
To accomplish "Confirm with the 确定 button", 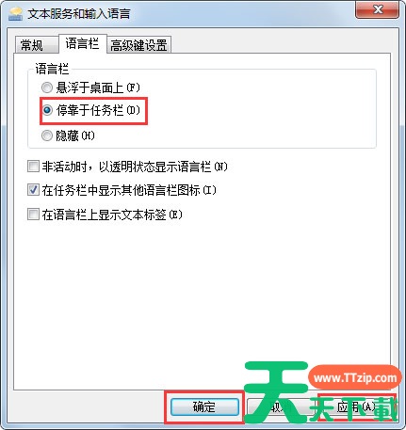I will point(204,406).
